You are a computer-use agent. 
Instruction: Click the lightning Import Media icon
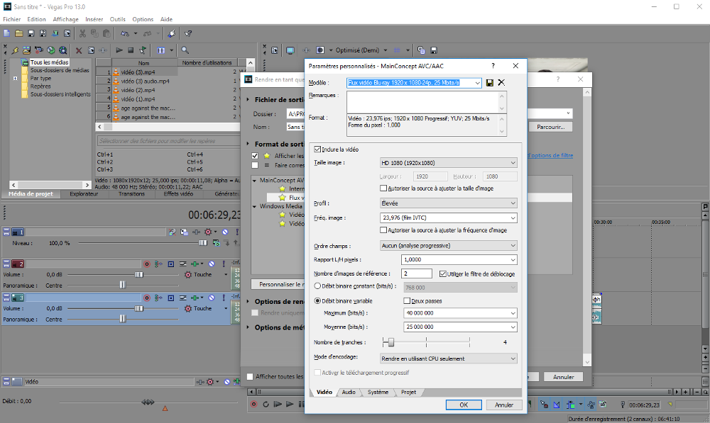(15, 50)
